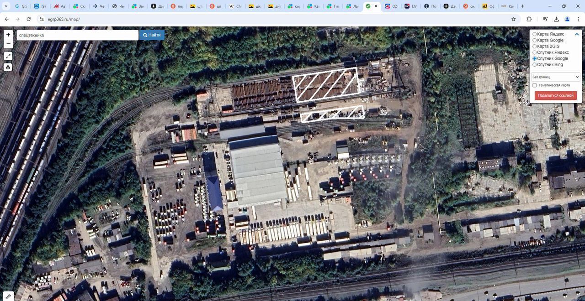Switch to the GIS Google tab

pos(21,6)
